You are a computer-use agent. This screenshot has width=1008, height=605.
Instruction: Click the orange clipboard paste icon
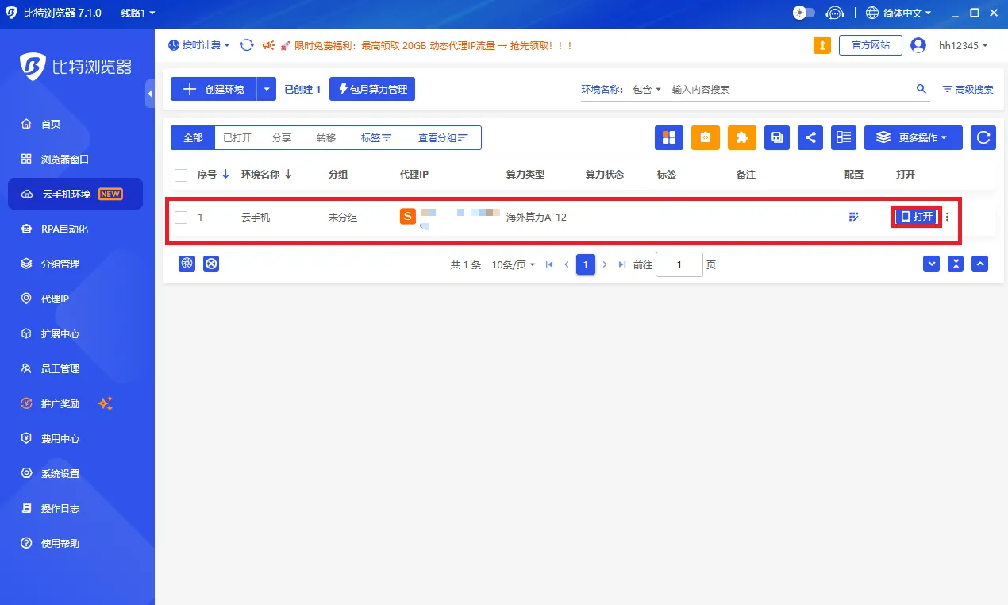coord(705,137)
